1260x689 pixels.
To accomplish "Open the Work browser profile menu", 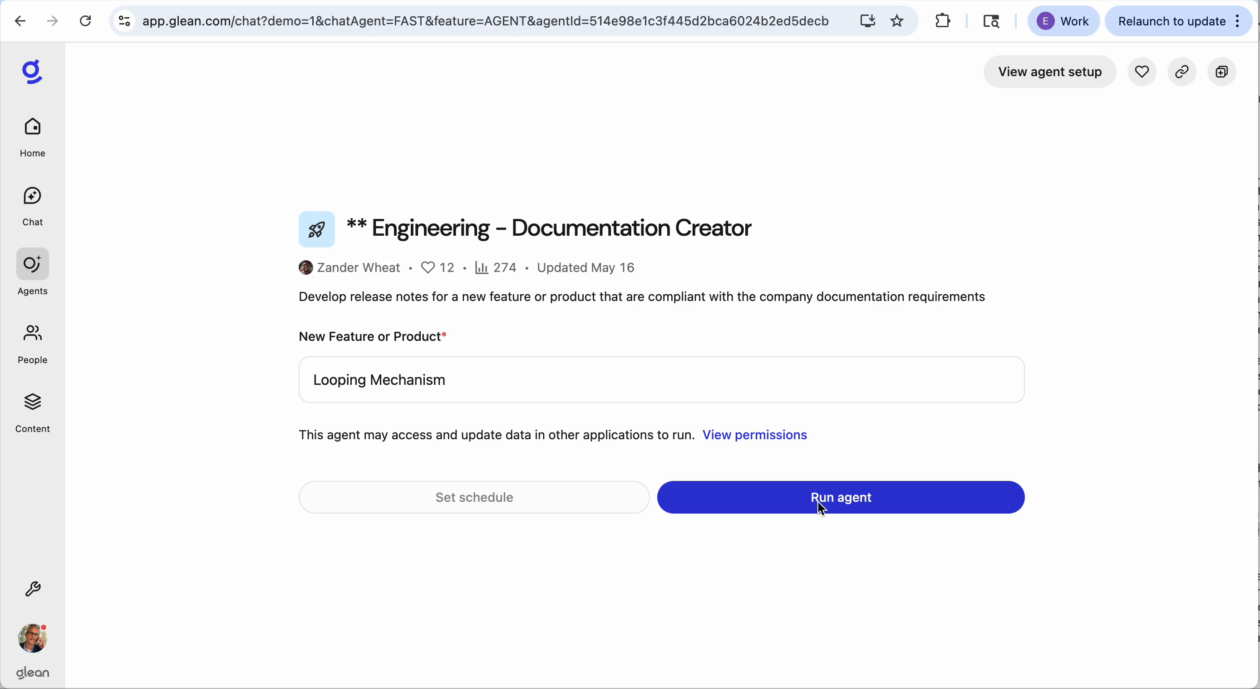I will (x=1063, y=20).
